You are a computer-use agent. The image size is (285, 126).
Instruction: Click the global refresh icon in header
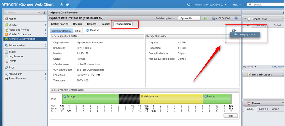188,4
